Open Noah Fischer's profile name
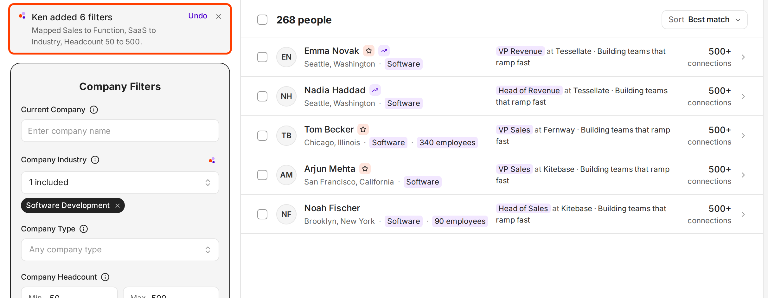Image resolution: width=768 pixels, height=298 pixels. 332,208
